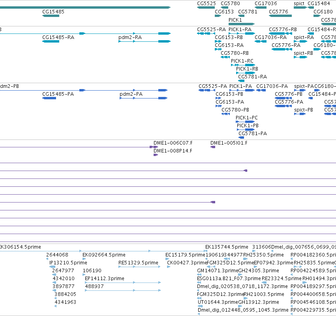Select the CG5525-PA protein label

212,86
